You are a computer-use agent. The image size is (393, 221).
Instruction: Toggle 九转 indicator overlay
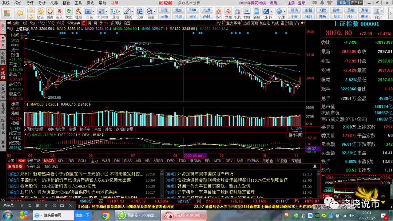coord(220,23)
